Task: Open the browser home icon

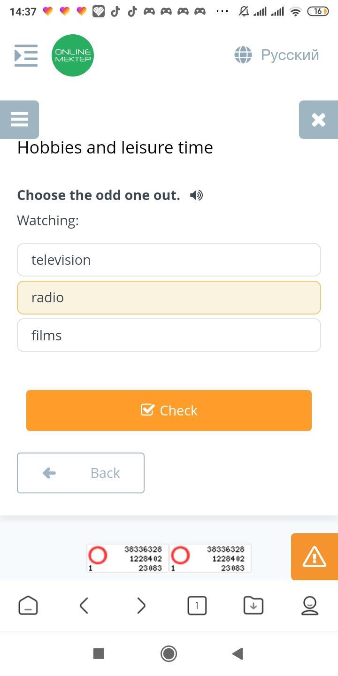Action: pyautogui.click(x=28, y=606)
